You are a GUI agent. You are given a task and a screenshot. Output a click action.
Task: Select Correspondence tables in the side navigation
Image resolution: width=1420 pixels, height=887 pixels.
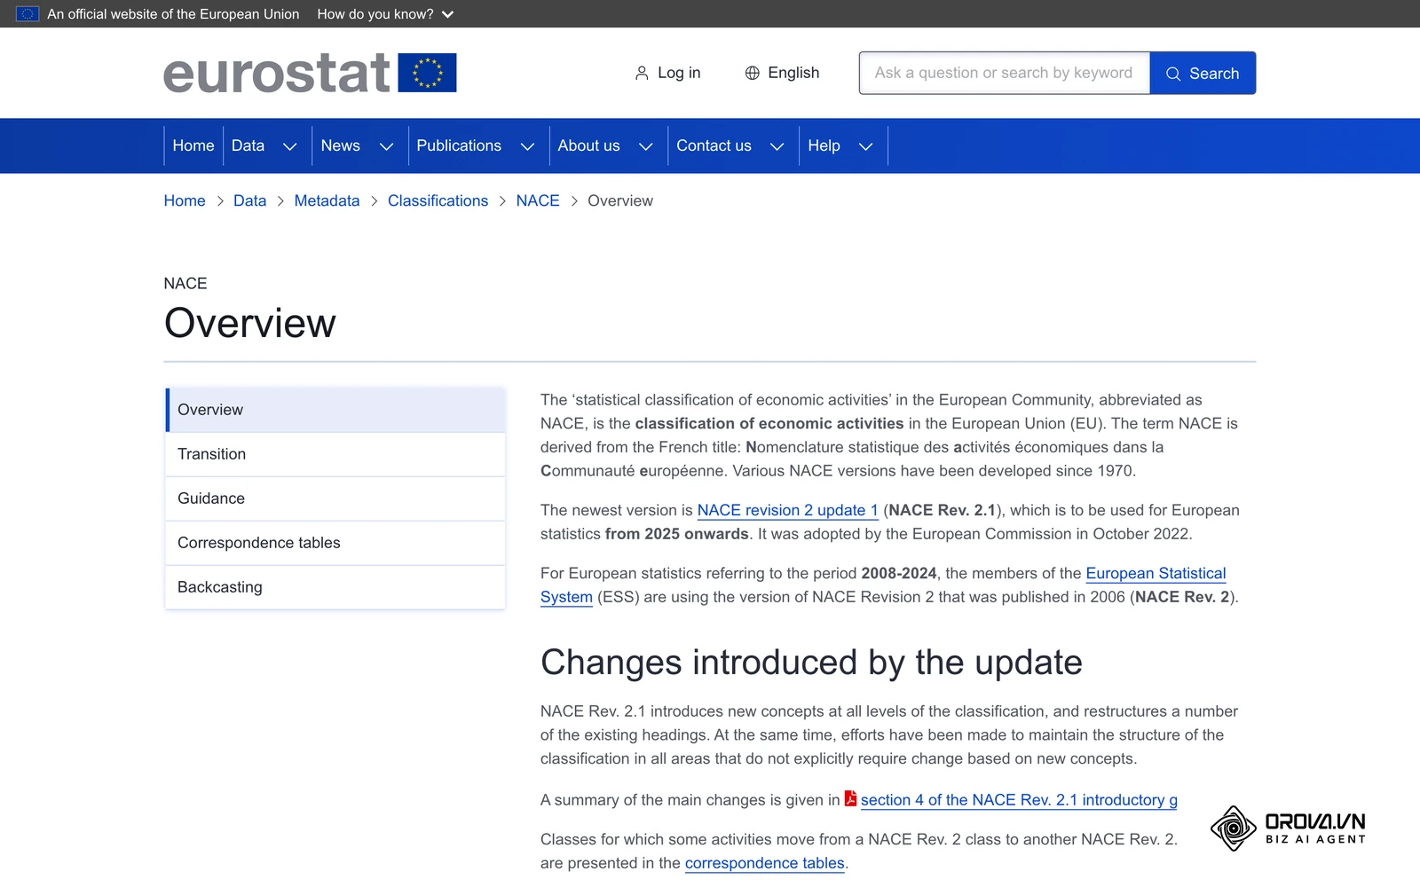(x=335, y=543)
